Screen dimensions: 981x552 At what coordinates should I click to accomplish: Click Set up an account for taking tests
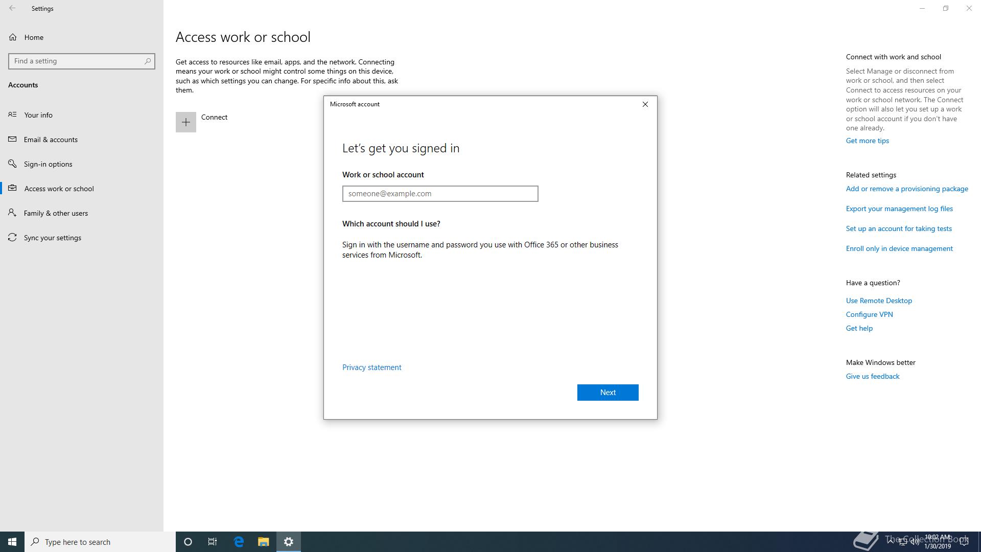(x=899, y=228)
